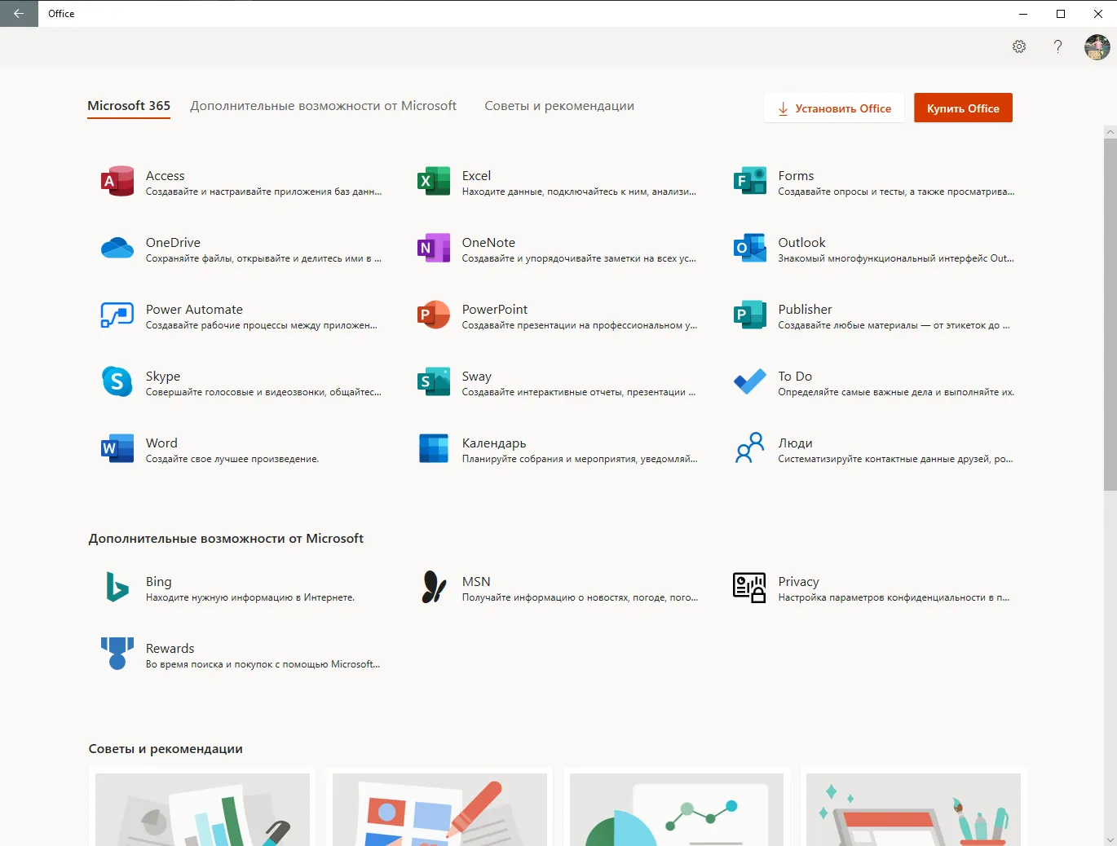Click the Skype description text

(263, 392)
